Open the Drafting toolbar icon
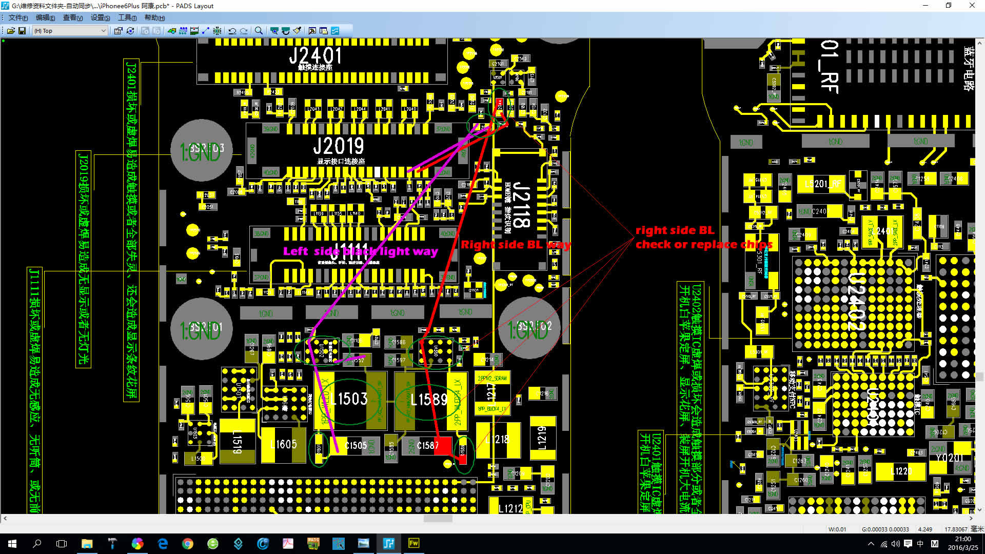The width and height of the screenshot is (985, 554). tap(171, 31)
